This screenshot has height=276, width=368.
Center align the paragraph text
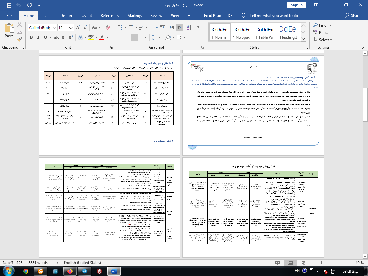tap(127, 37)
